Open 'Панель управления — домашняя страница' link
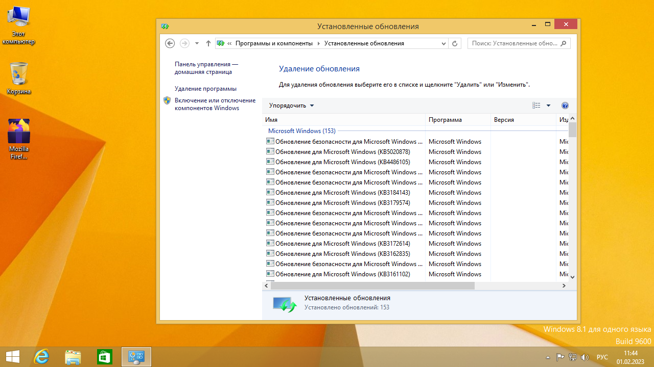 pos(206,68)
